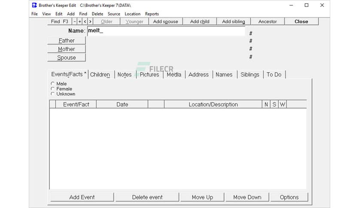
Task: Click the Add spouse button
Action: (165, 21)
